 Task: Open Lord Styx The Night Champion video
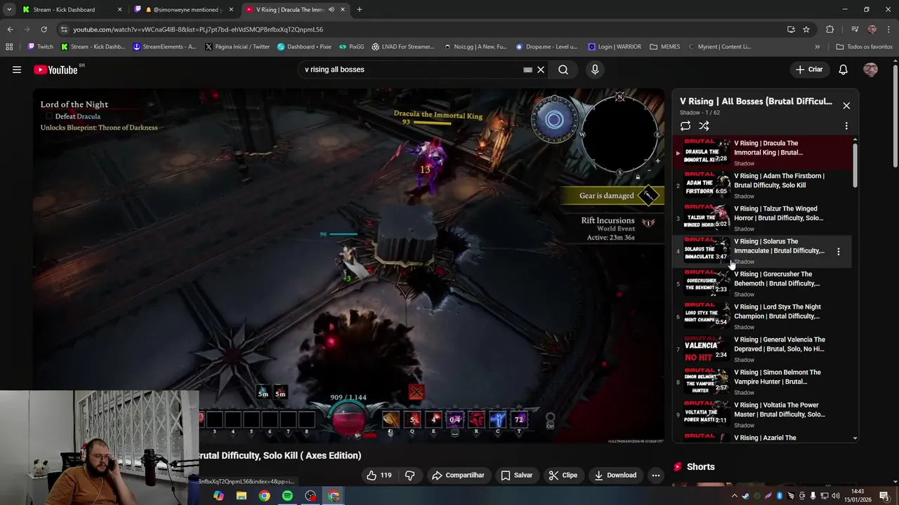point(763,316)
